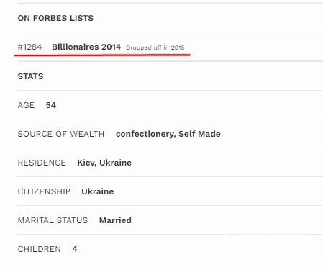The image size is (323, 267).
Task: Click the 'confectionery, Self Made' value
Action: [168, 134]
